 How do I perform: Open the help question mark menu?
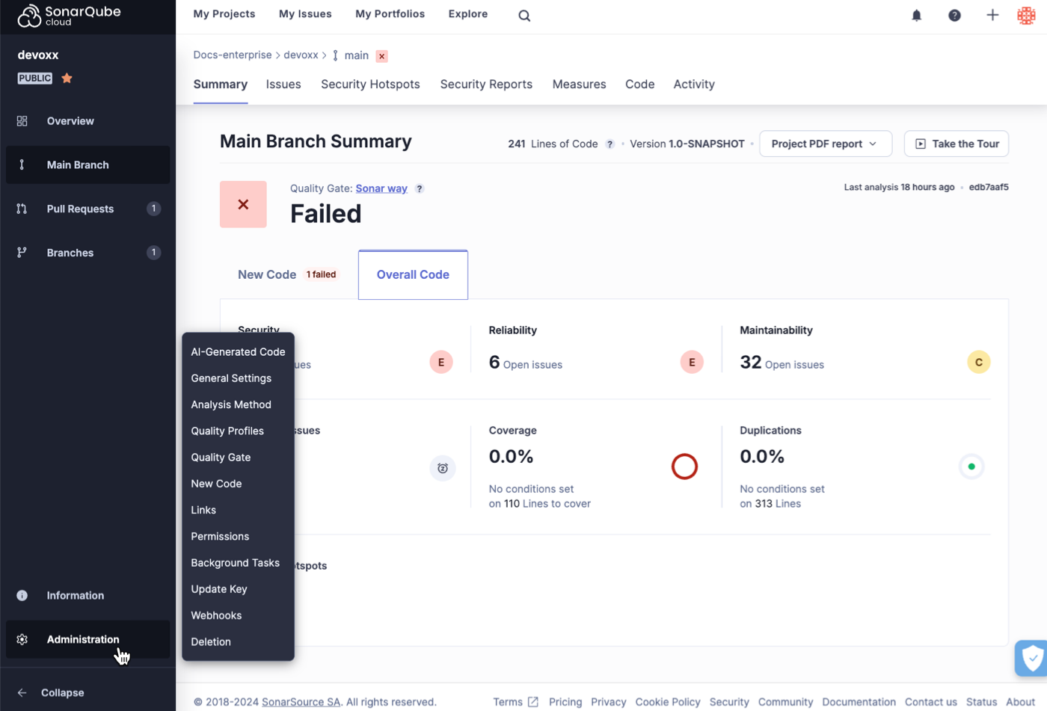click(954, 14)
